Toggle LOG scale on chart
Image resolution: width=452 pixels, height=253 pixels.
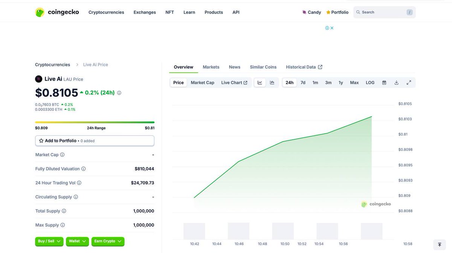pos(370,82)
